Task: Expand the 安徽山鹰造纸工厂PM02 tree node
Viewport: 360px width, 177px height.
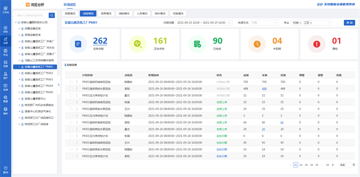Action: [x=19, y=73]
